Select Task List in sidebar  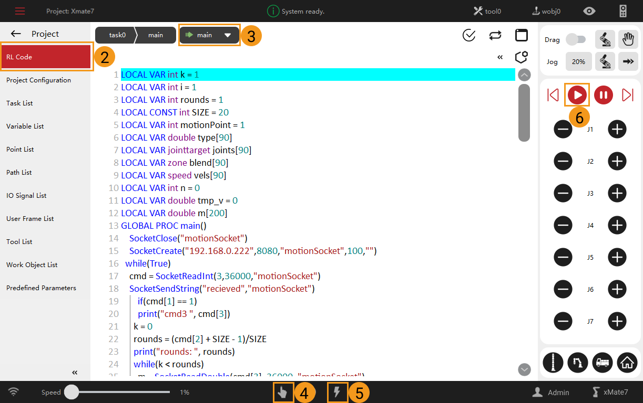coord(45,103)
